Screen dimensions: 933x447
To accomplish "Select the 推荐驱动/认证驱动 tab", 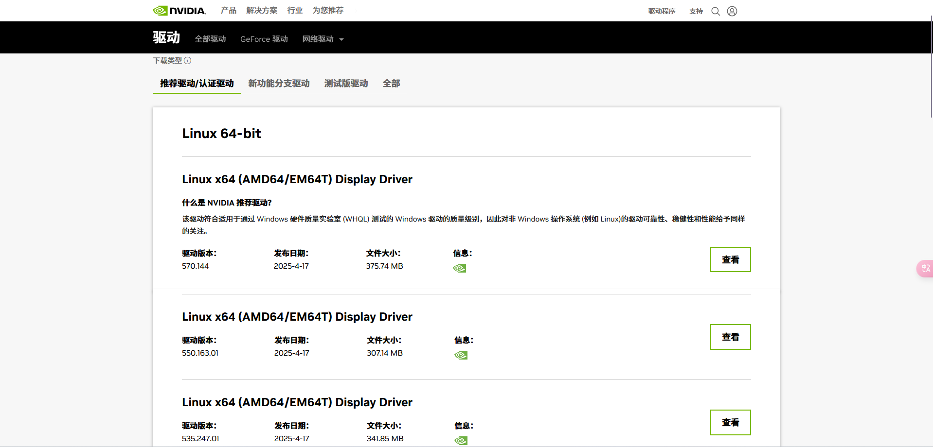I will [x=197, y=84].
